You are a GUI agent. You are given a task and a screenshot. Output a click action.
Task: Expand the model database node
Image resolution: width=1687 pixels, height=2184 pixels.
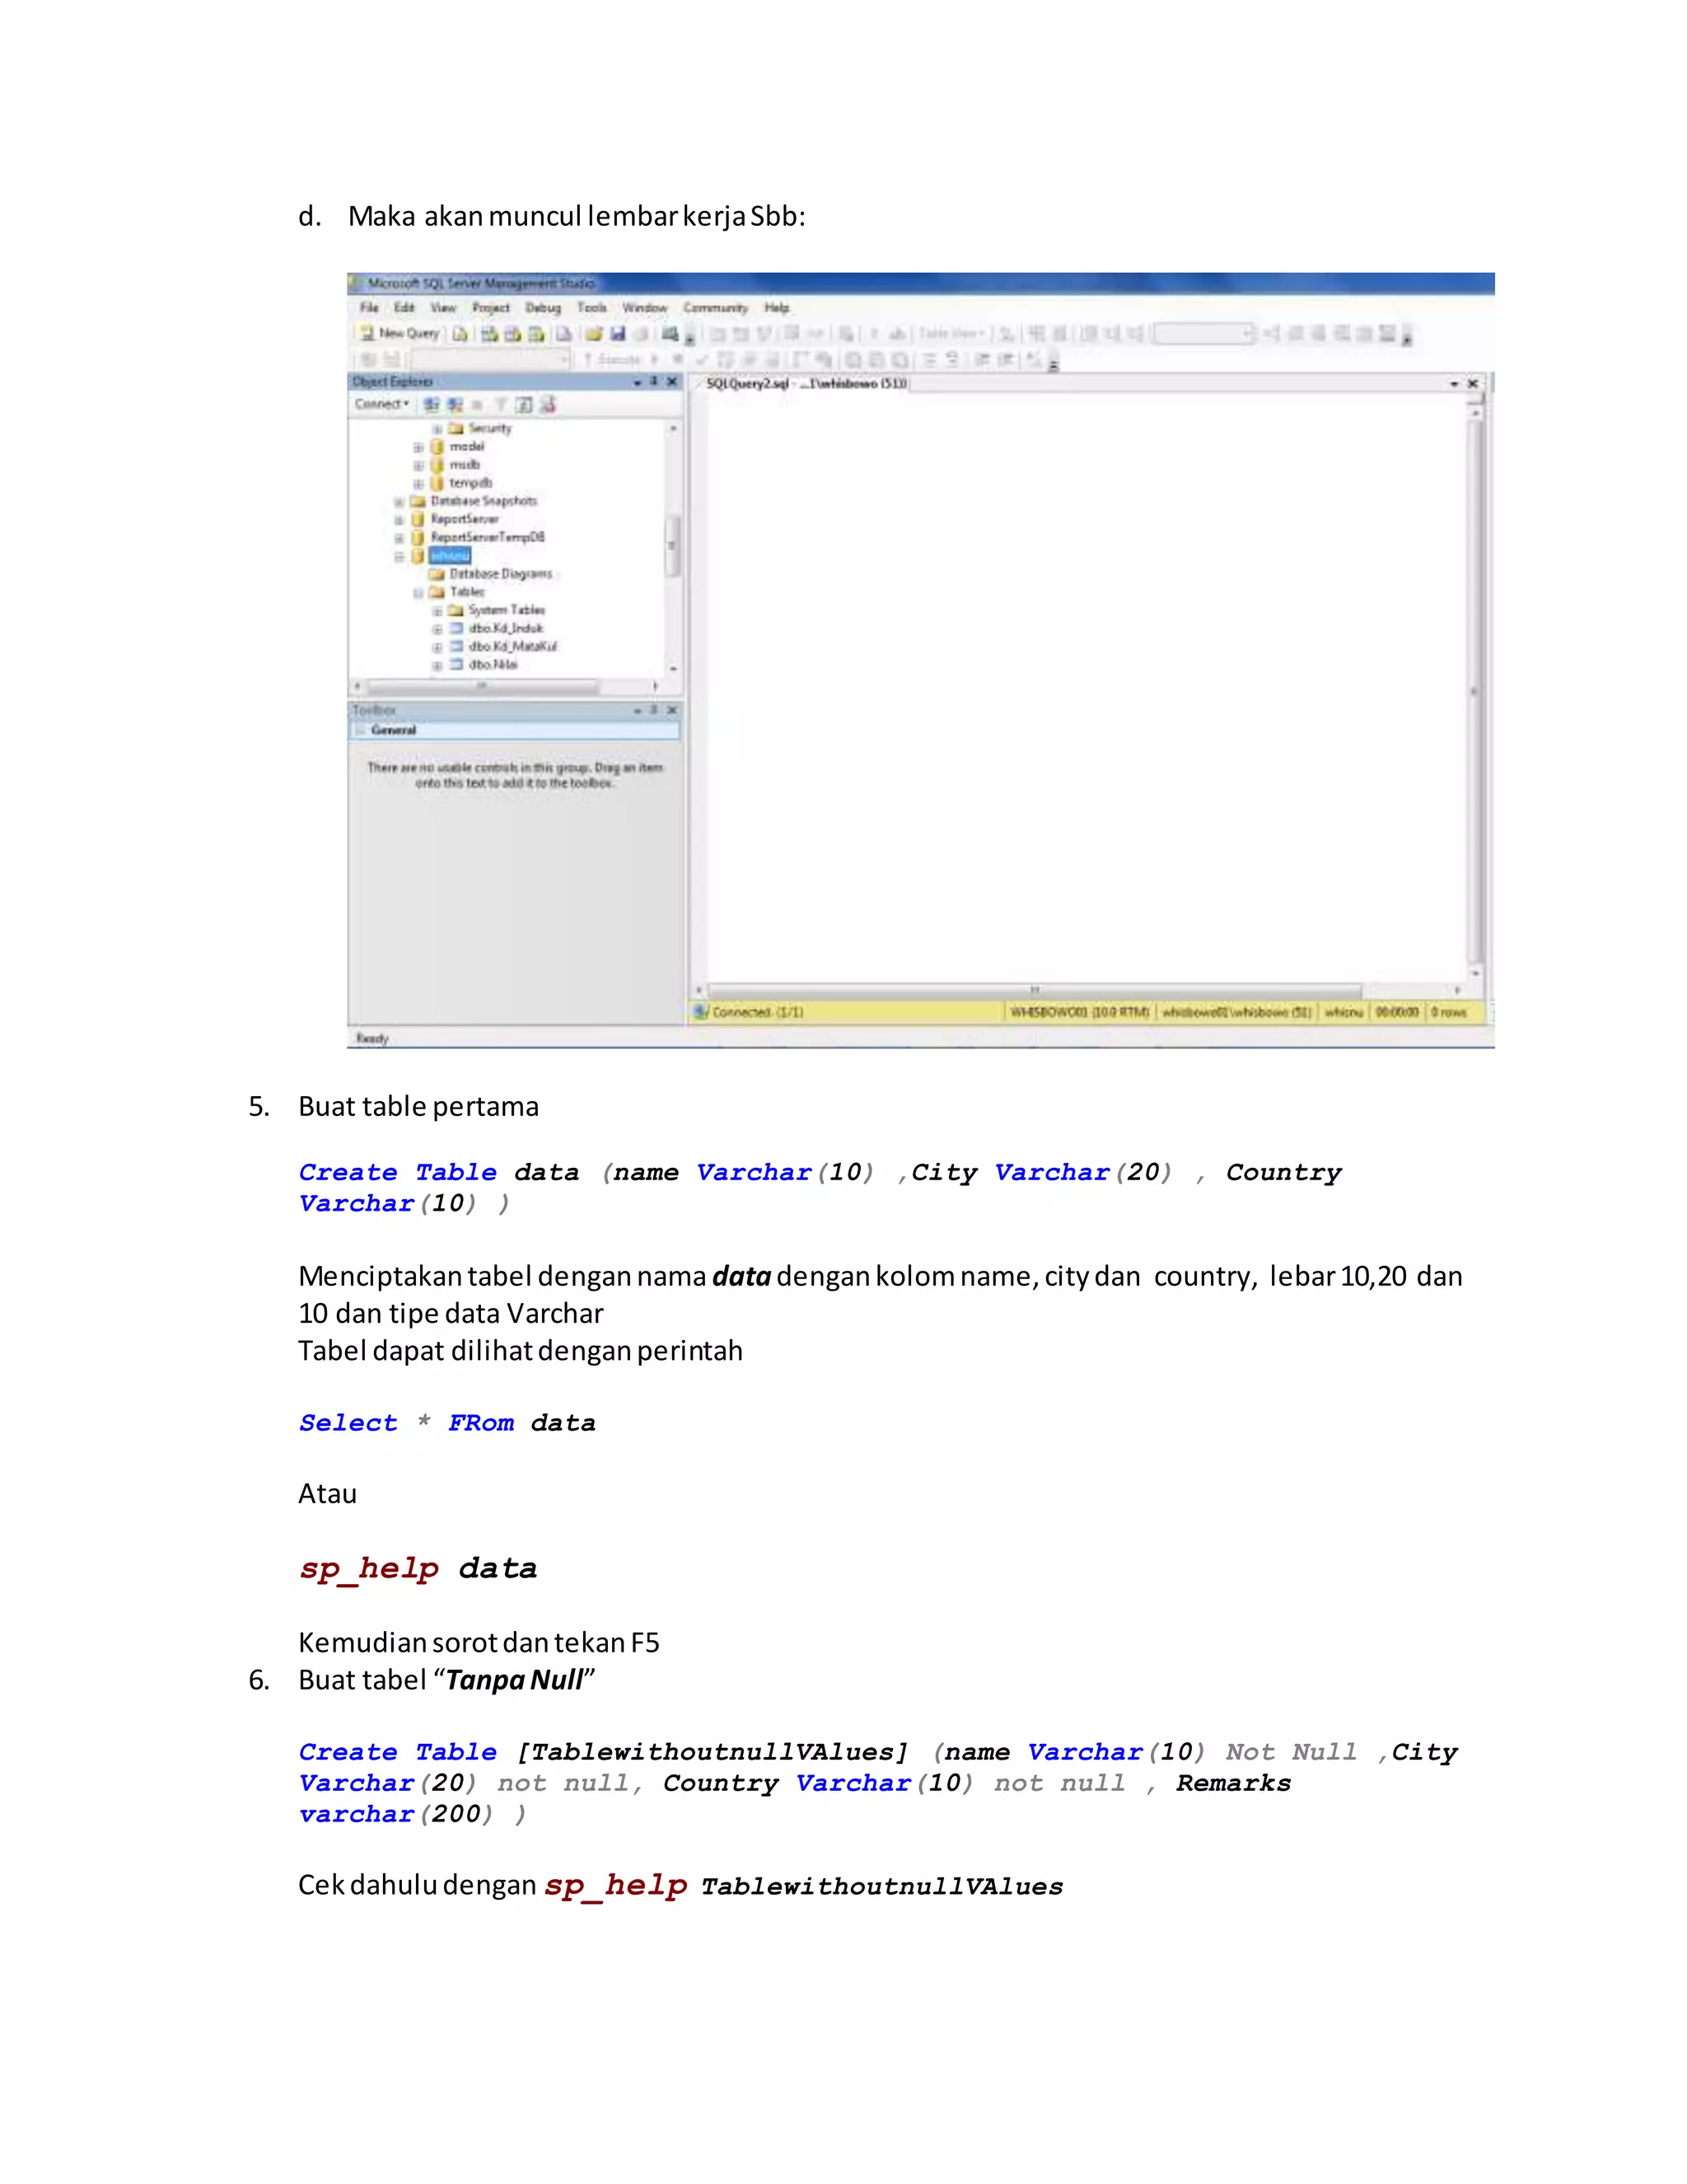[x=418, y=447]
